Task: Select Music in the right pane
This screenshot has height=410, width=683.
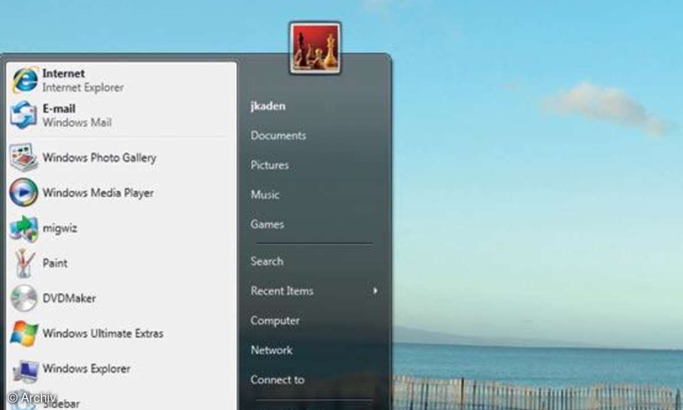Action: (x=265, y=195)
